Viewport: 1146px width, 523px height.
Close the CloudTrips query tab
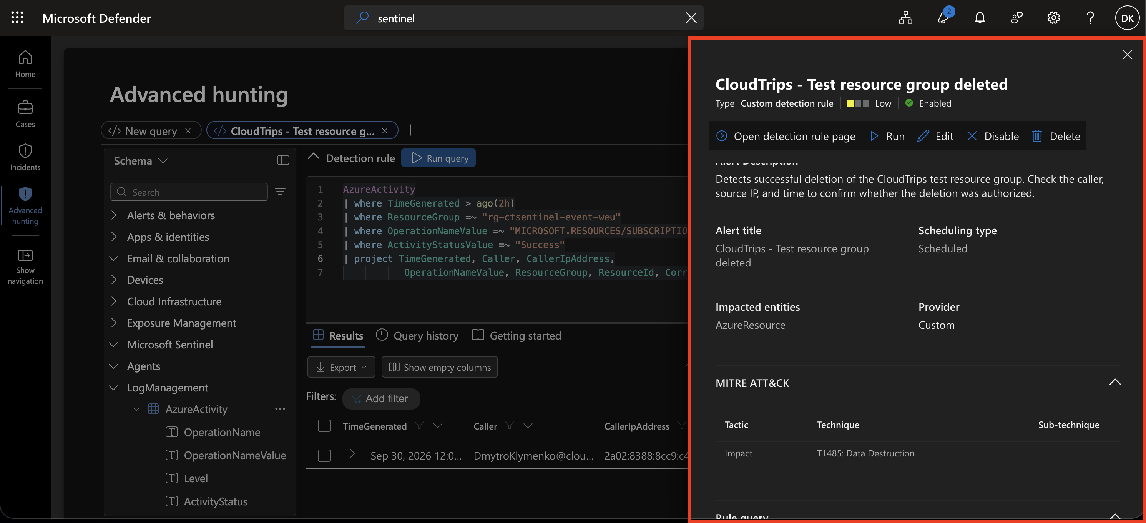[x=385, y=131]
